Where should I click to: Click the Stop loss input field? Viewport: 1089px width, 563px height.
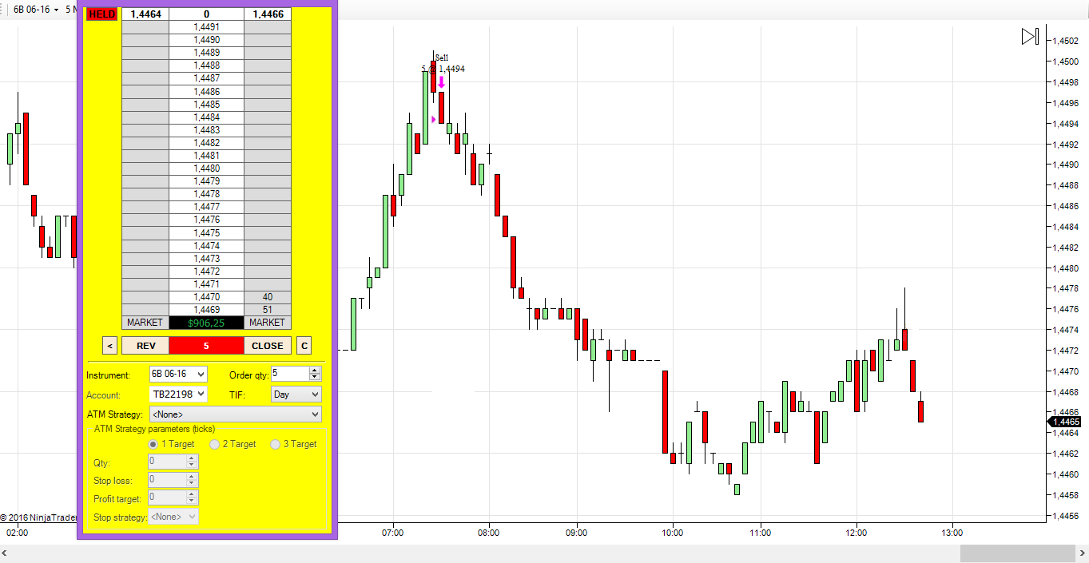(x=167, y=480)
